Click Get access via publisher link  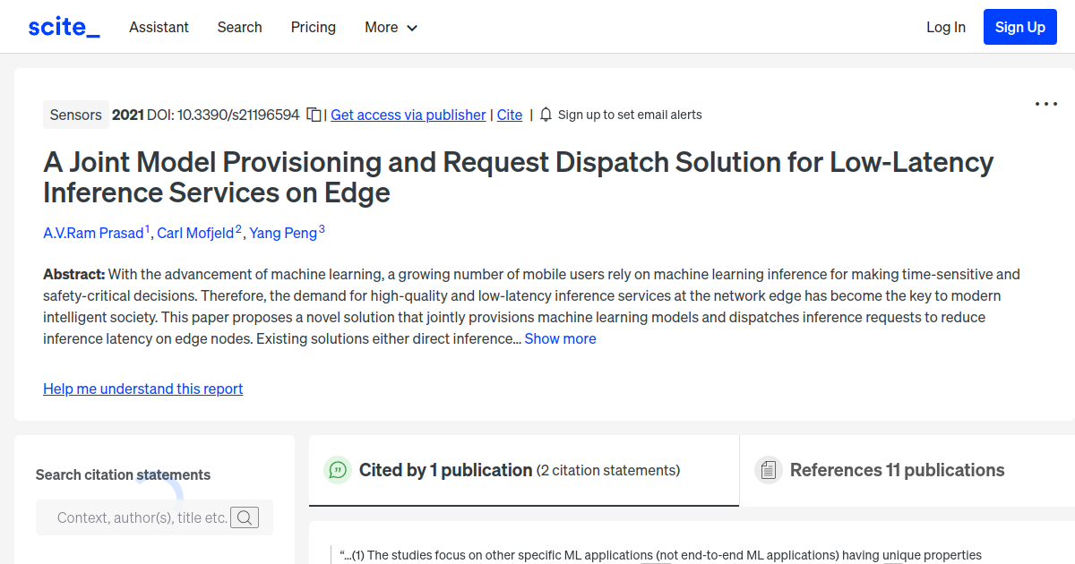click(x=408, y=115)
